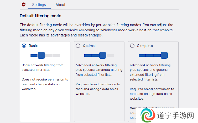Click the 'Basic network filtering from selected filter lists' text
The width and height of the screenshot is (198, 123).
coord(42,67)
